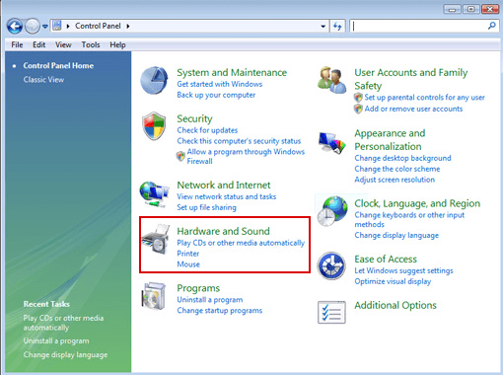Open the File menu
The height and width of the screenshot is (375, 503).
click(17, 44)
